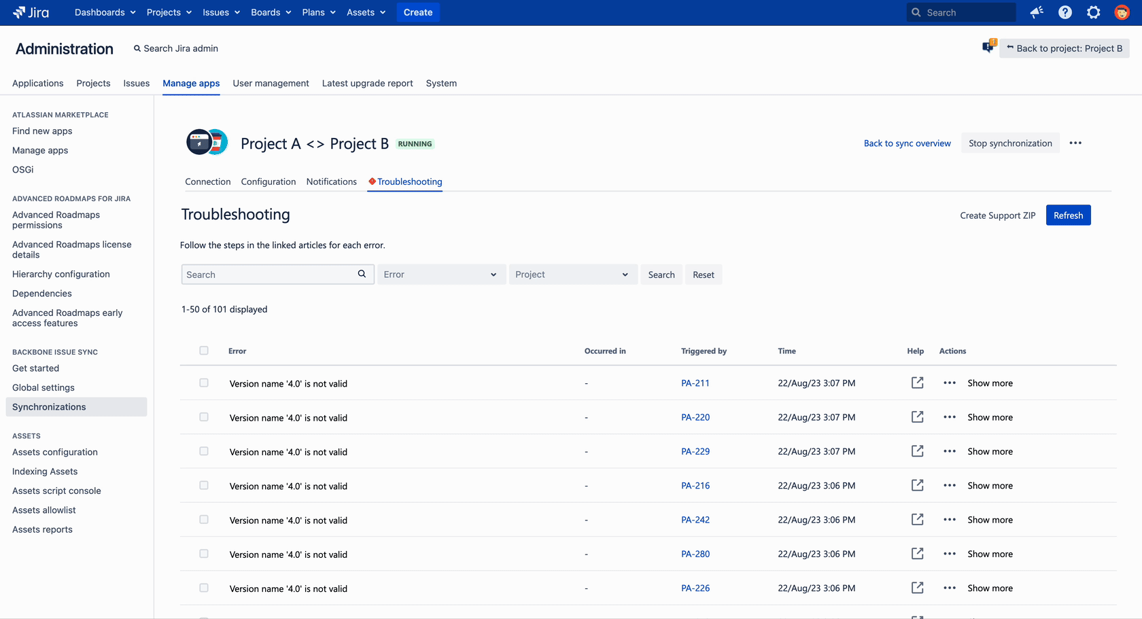
Task: Open the sync overflow menu next to Stop synchronization
Action: 1075,143
